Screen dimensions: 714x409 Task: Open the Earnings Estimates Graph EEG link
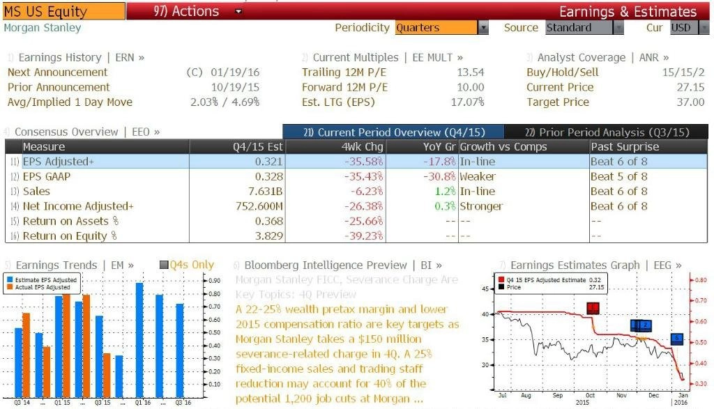coord(595,265)
